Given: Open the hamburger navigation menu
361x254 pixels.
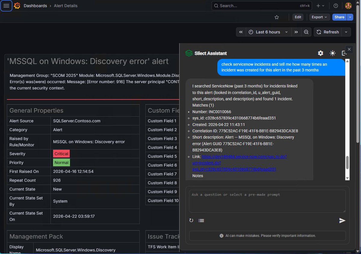Looking at the screenshot, I should (6, 6).
